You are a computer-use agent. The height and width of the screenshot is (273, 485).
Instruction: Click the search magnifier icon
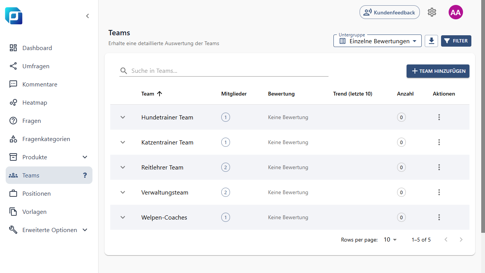124,71
